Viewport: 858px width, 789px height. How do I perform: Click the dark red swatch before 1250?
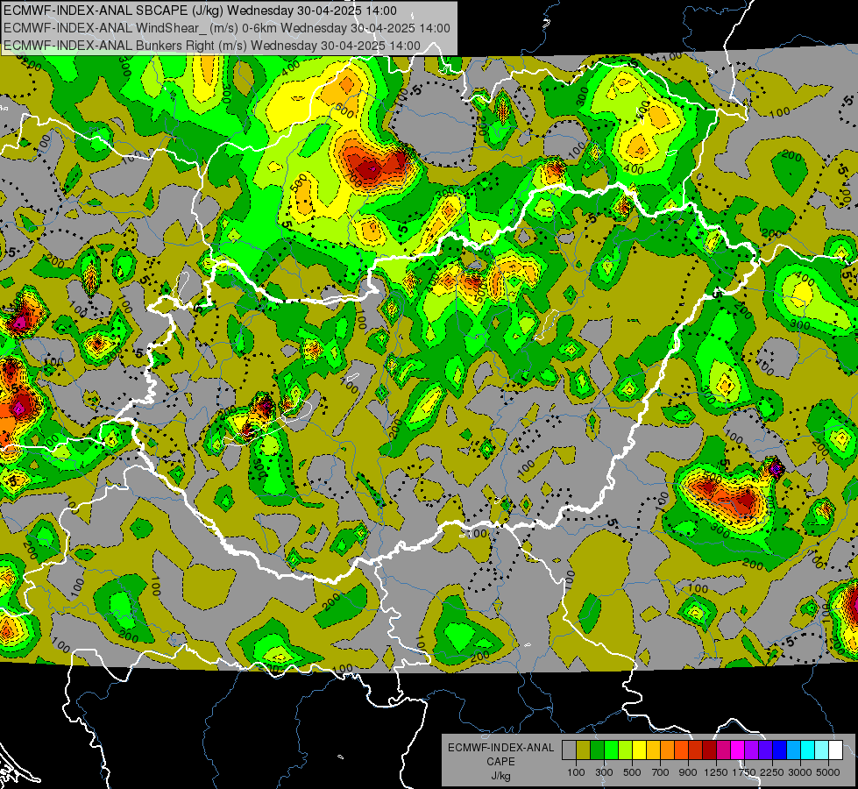[709, 750]
